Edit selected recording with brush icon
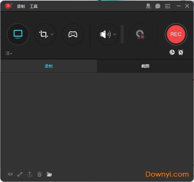This screenshot has width=194, height=182. pos(20,174)
